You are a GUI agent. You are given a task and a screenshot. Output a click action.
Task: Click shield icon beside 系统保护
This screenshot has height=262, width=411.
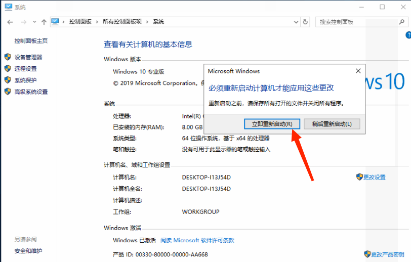pyautogui.click(x=8, y=80)
